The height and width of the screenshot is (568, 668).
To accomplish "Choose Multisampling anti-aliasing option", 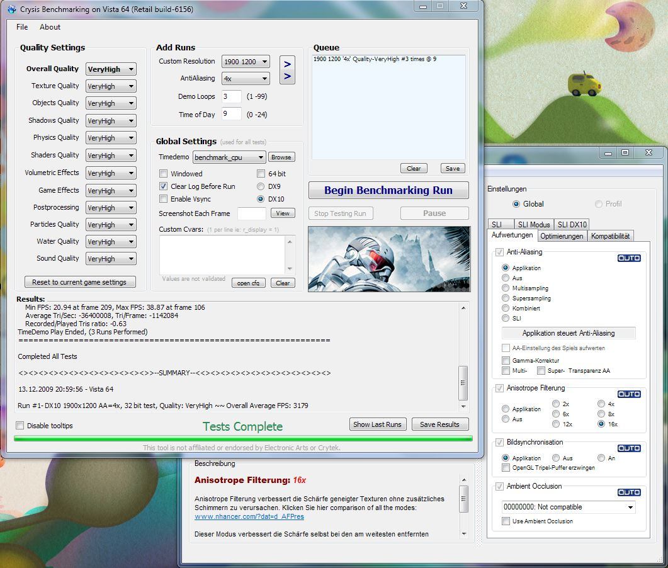I will point(506,288).
